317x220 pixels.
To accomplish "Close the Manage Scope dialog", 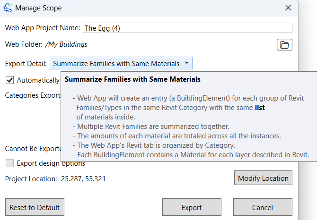I will tap(288, 8).
